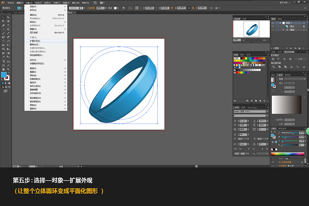Click the 扩展 button in Pathfinder
This screenshot has width=309, height=206.
(300, 59)
